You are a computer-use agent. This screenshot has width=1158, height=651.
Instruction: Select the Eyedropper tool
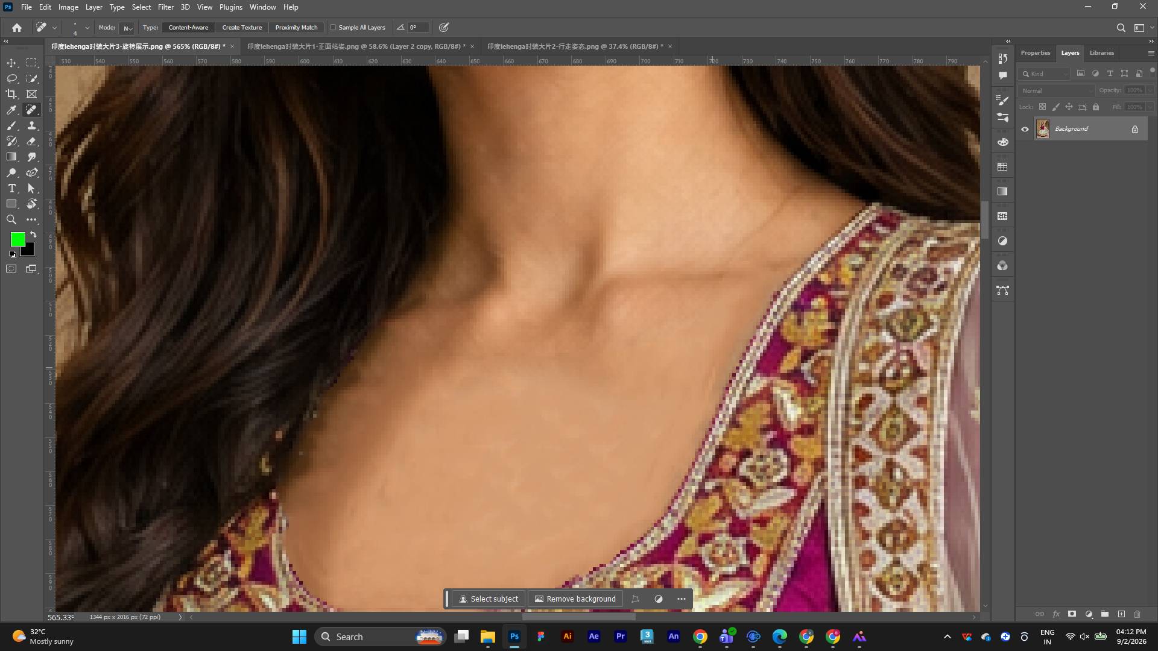coord(11,110)
